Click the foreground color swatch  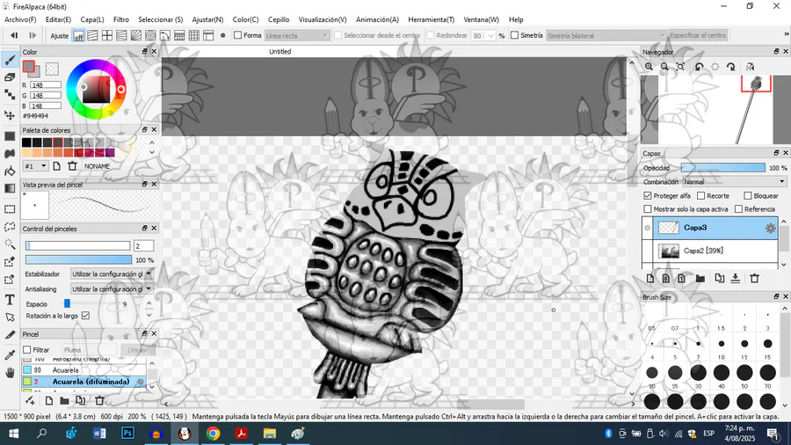tap(28, 66)
